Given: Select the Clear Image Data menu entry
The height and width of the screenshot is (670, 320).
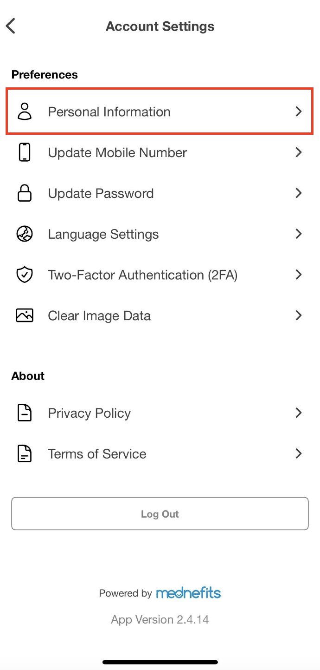Looking at the screenshot, I should pos(99,316).
